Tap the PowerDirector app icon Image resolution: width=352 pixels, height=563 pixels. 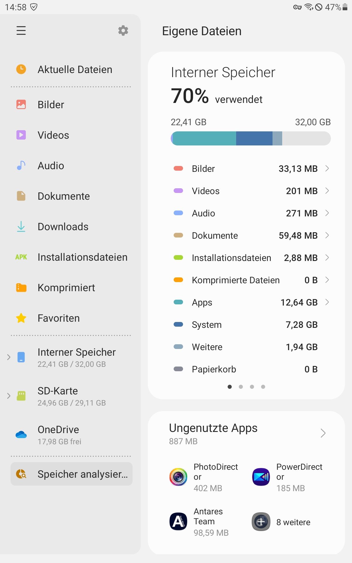coord(261,477)
